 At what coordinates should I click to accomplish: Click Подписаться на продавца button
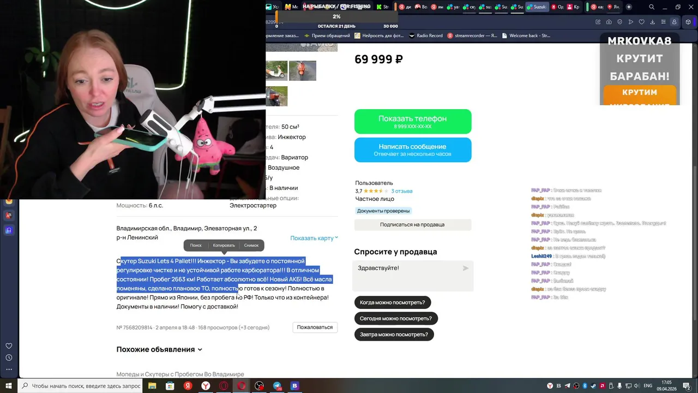[412, 224]
